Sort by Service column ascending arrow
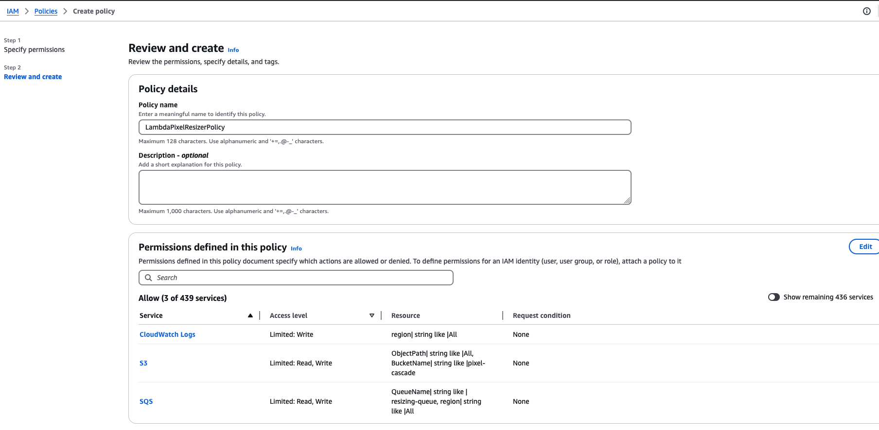The width and height of the screenshot is (879, 430). pos(250,315)
